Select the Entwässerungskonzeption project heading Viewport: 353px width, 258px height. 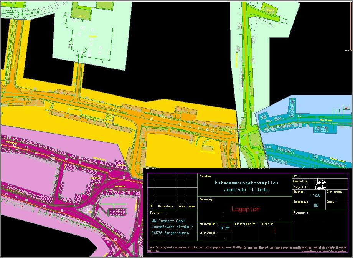(x=246, y=183)
